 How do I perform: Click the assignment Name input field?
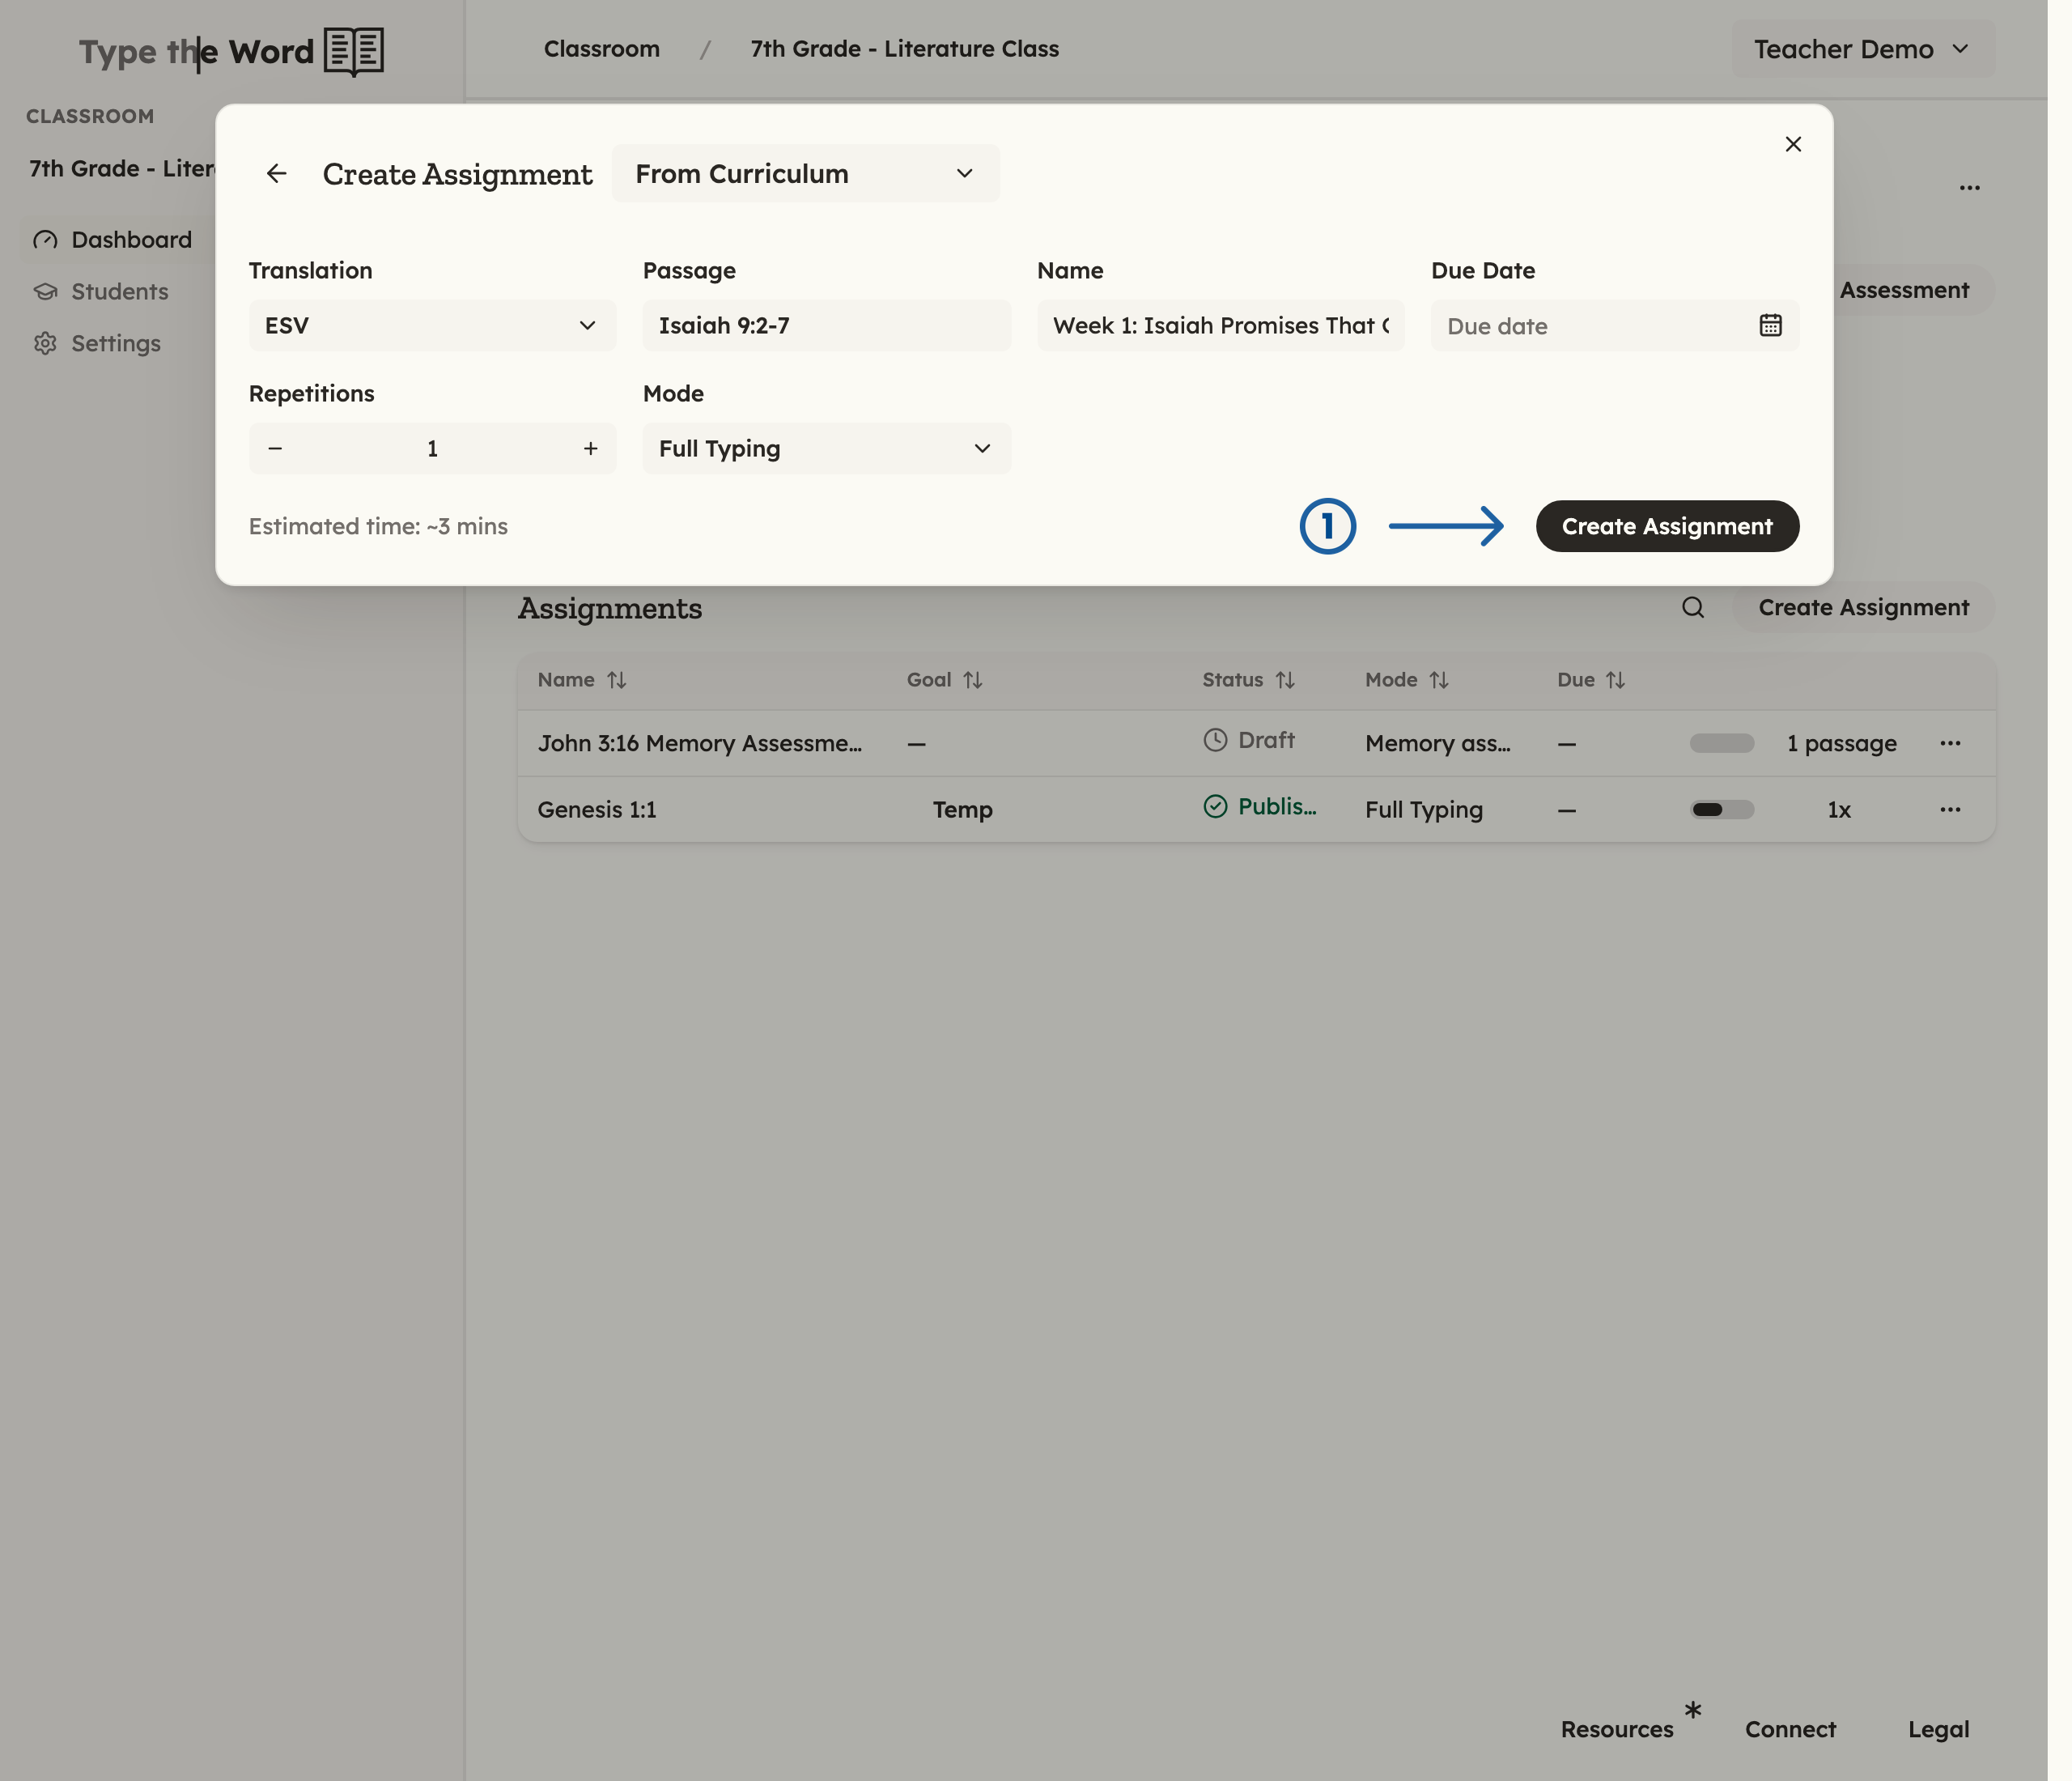[x=1220, y=325]
